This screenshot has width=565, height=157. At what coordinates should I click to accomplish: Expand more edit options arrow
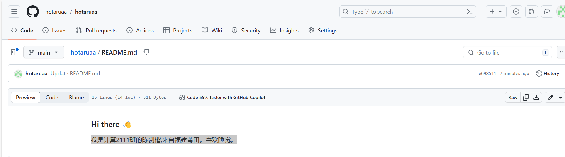[561, 98]
